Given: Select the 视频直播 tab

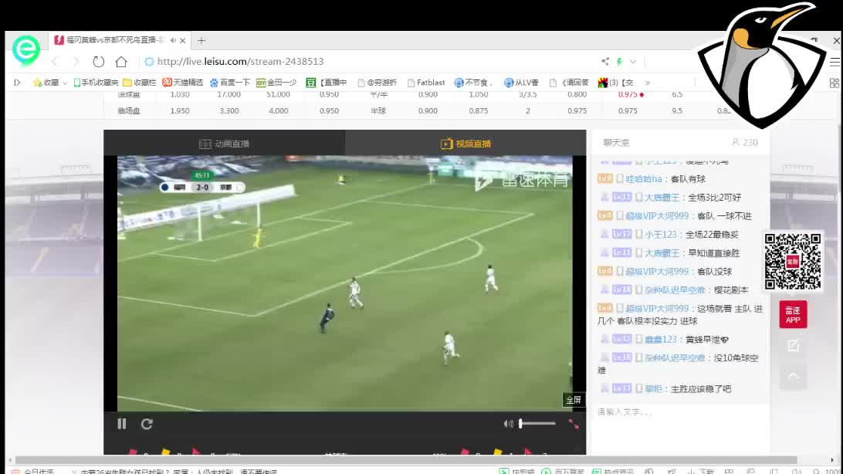Looking at the screenshot, I should coord(466,144).
